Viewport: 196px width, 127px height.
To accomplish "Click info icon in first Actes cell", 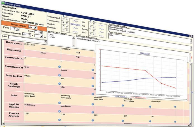I will [59, 103].
